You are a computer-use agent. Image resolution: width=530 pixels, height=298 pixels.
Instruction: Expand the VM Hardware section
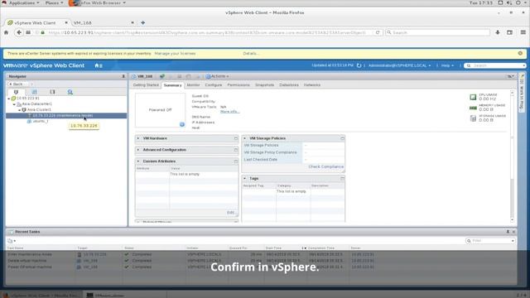(138, 138)
